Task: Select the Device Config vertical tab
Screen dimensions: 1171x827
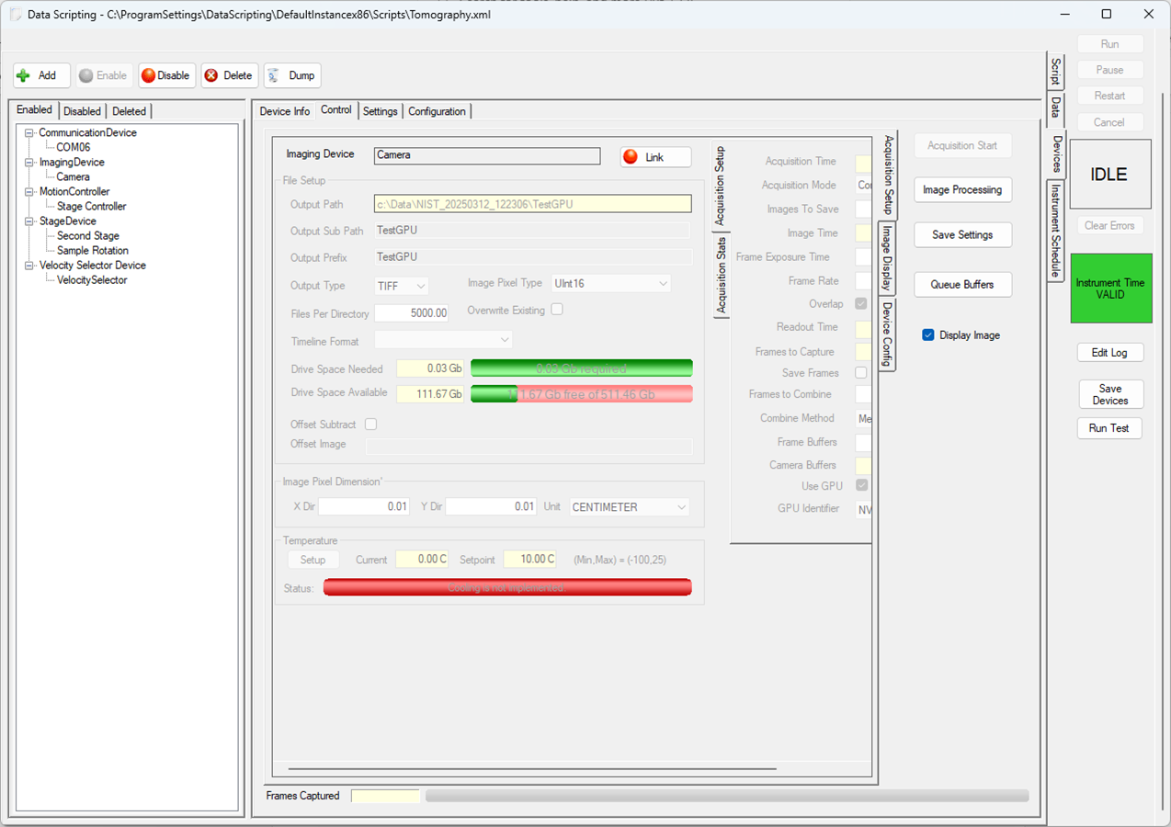Action: pos(887,334)
